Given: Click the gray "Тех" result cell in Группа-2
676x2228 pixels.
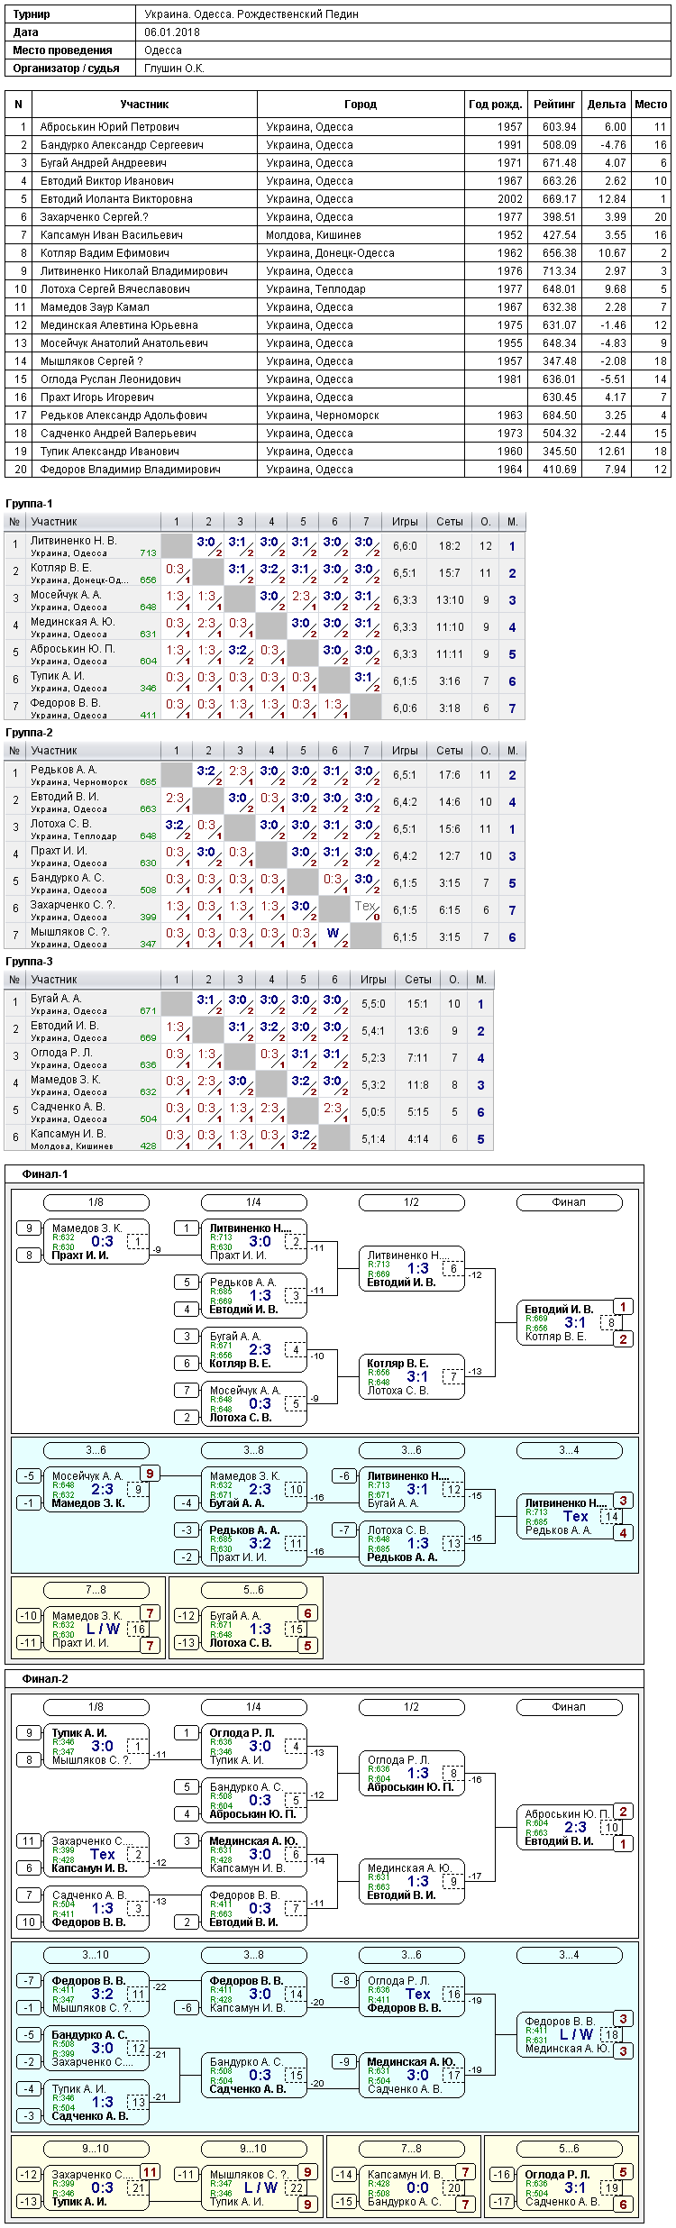Looking at the screenshot, I should (x=366, y=909).
